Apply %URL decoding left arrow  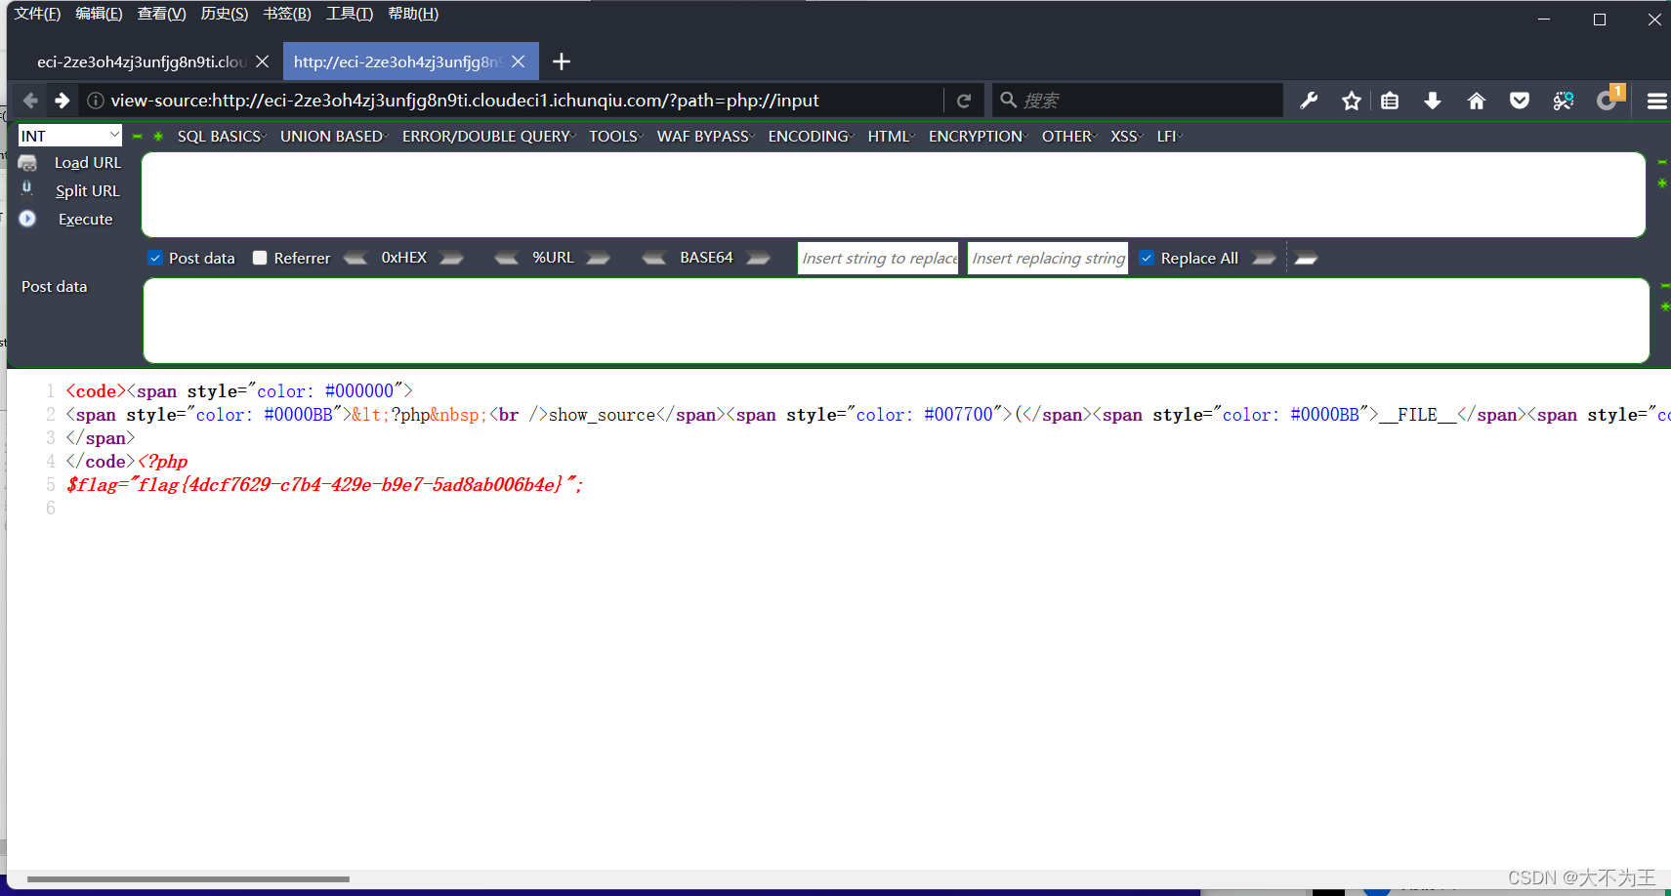[x=506, y=258]
